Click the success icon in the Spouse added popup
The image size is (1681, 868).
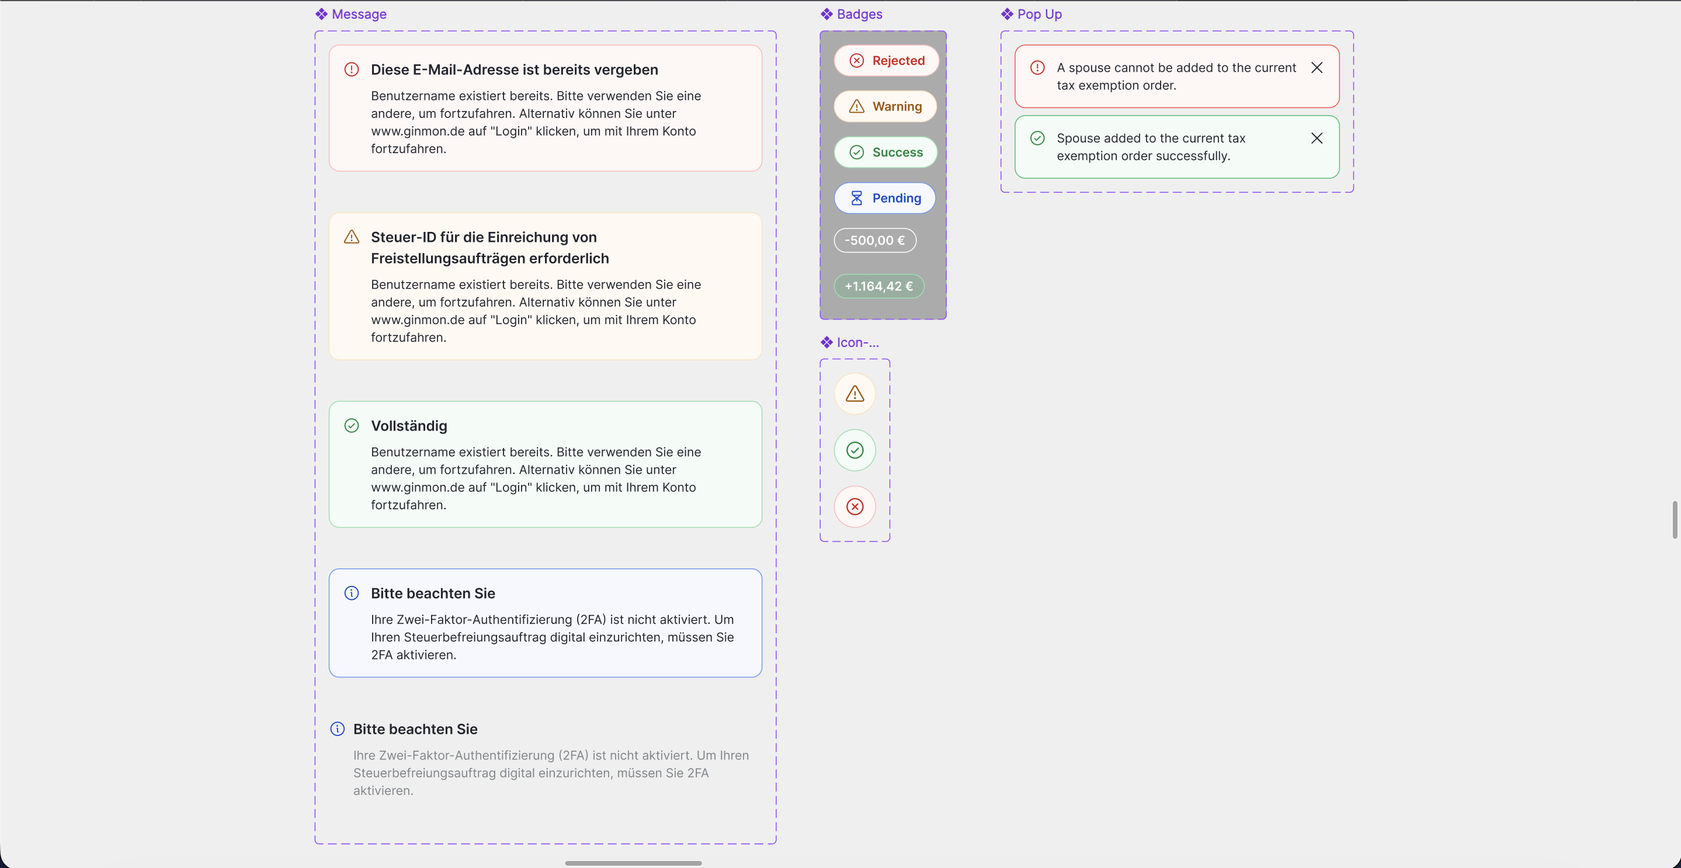point(1037,138)
